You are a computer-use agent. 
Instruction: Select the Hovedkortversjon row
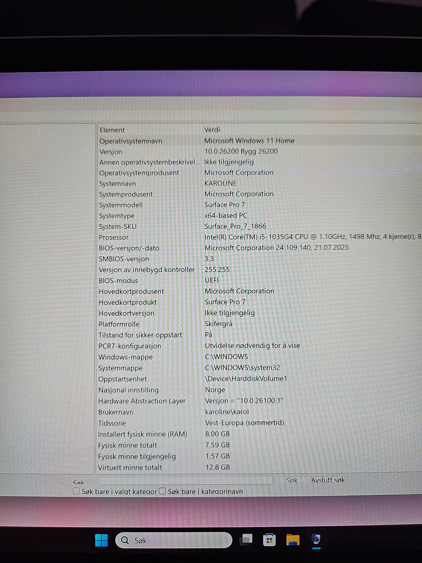click(x=260, y=313)
